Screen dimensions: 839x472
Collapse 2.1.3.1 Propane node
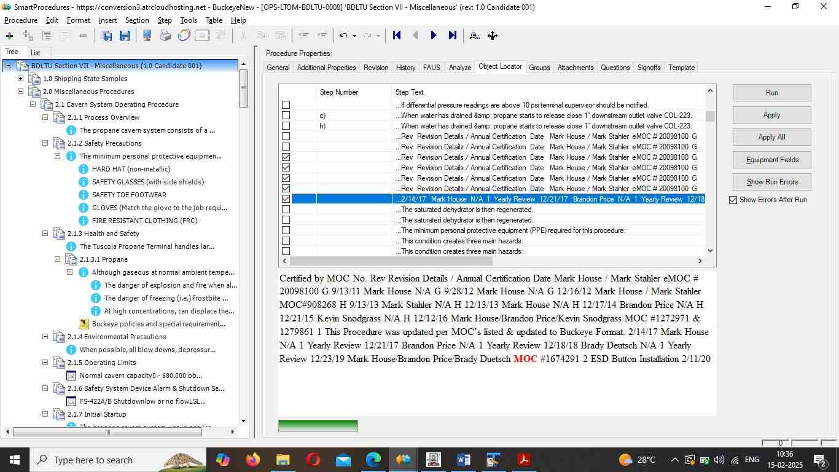tap(57, 259)
